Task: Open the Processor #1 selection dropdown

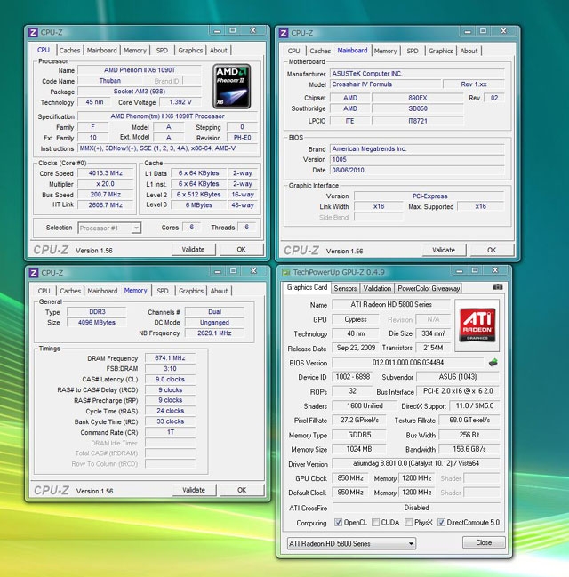Action: tap(109, 228)
